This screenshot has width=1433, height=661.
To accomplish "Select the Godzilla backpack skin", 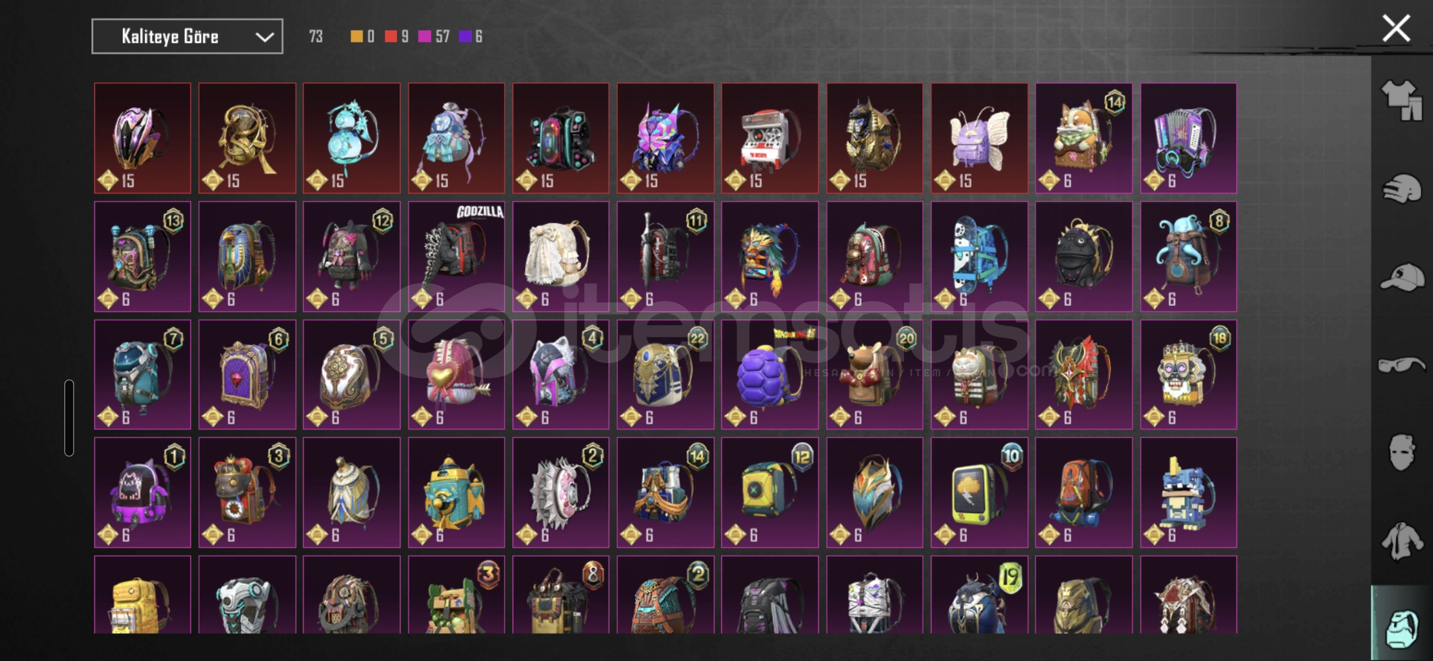I will tap(456, 256).
